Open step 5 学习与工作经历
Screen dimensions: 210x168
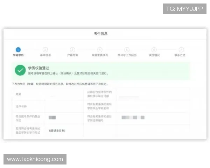tap(127, 52)
